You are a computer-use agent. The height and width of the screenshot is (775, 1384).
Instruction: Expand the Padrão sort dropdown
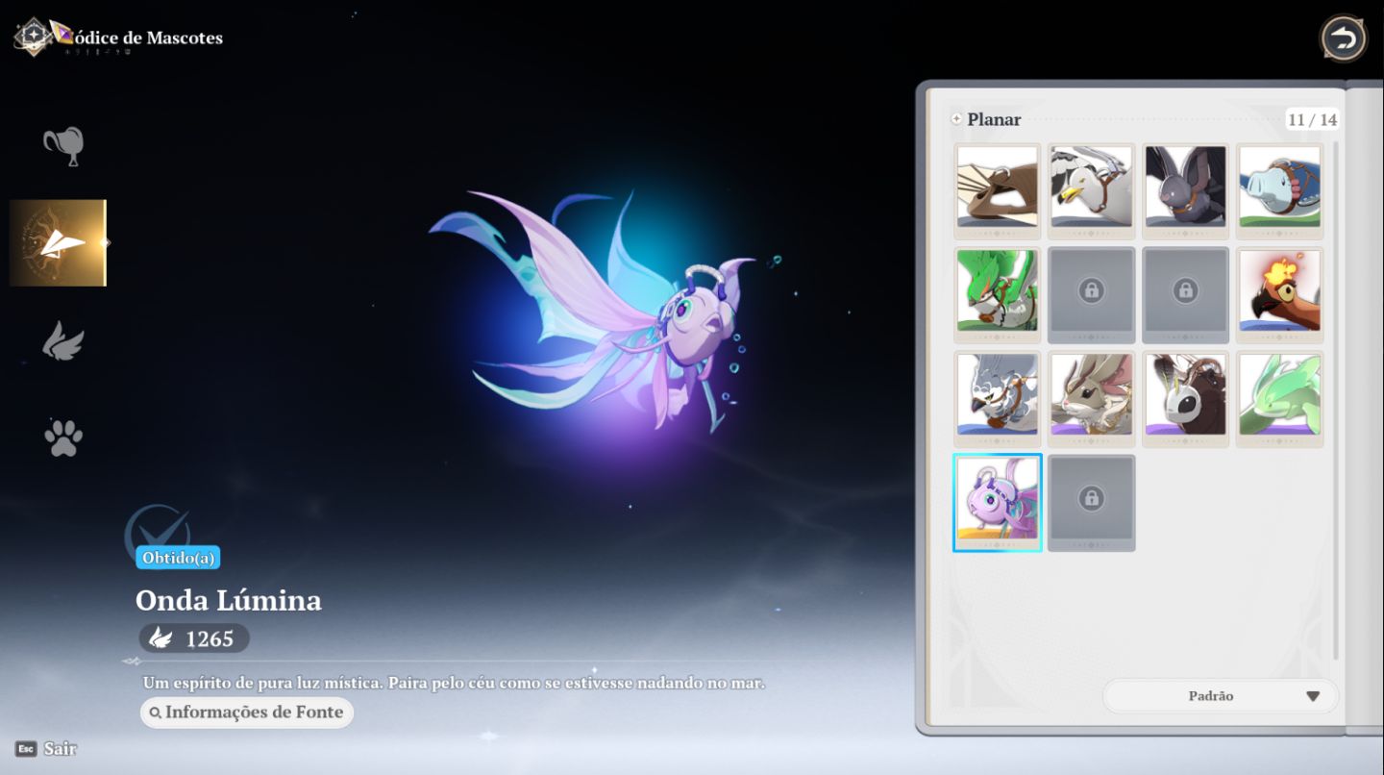(1221, 696)
